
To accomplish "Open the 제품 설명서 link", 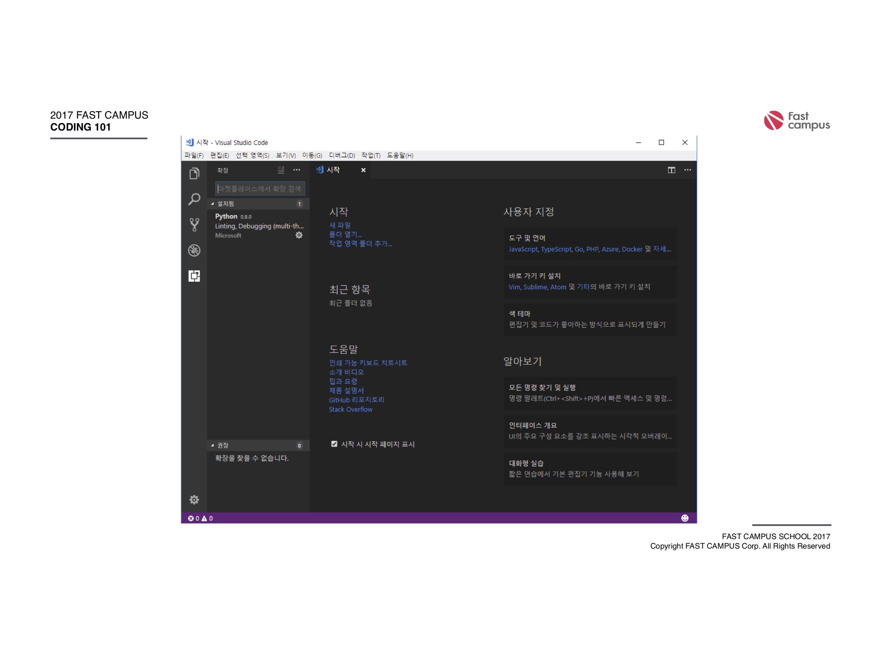I will pyautogui.click(x=347, y=390).
